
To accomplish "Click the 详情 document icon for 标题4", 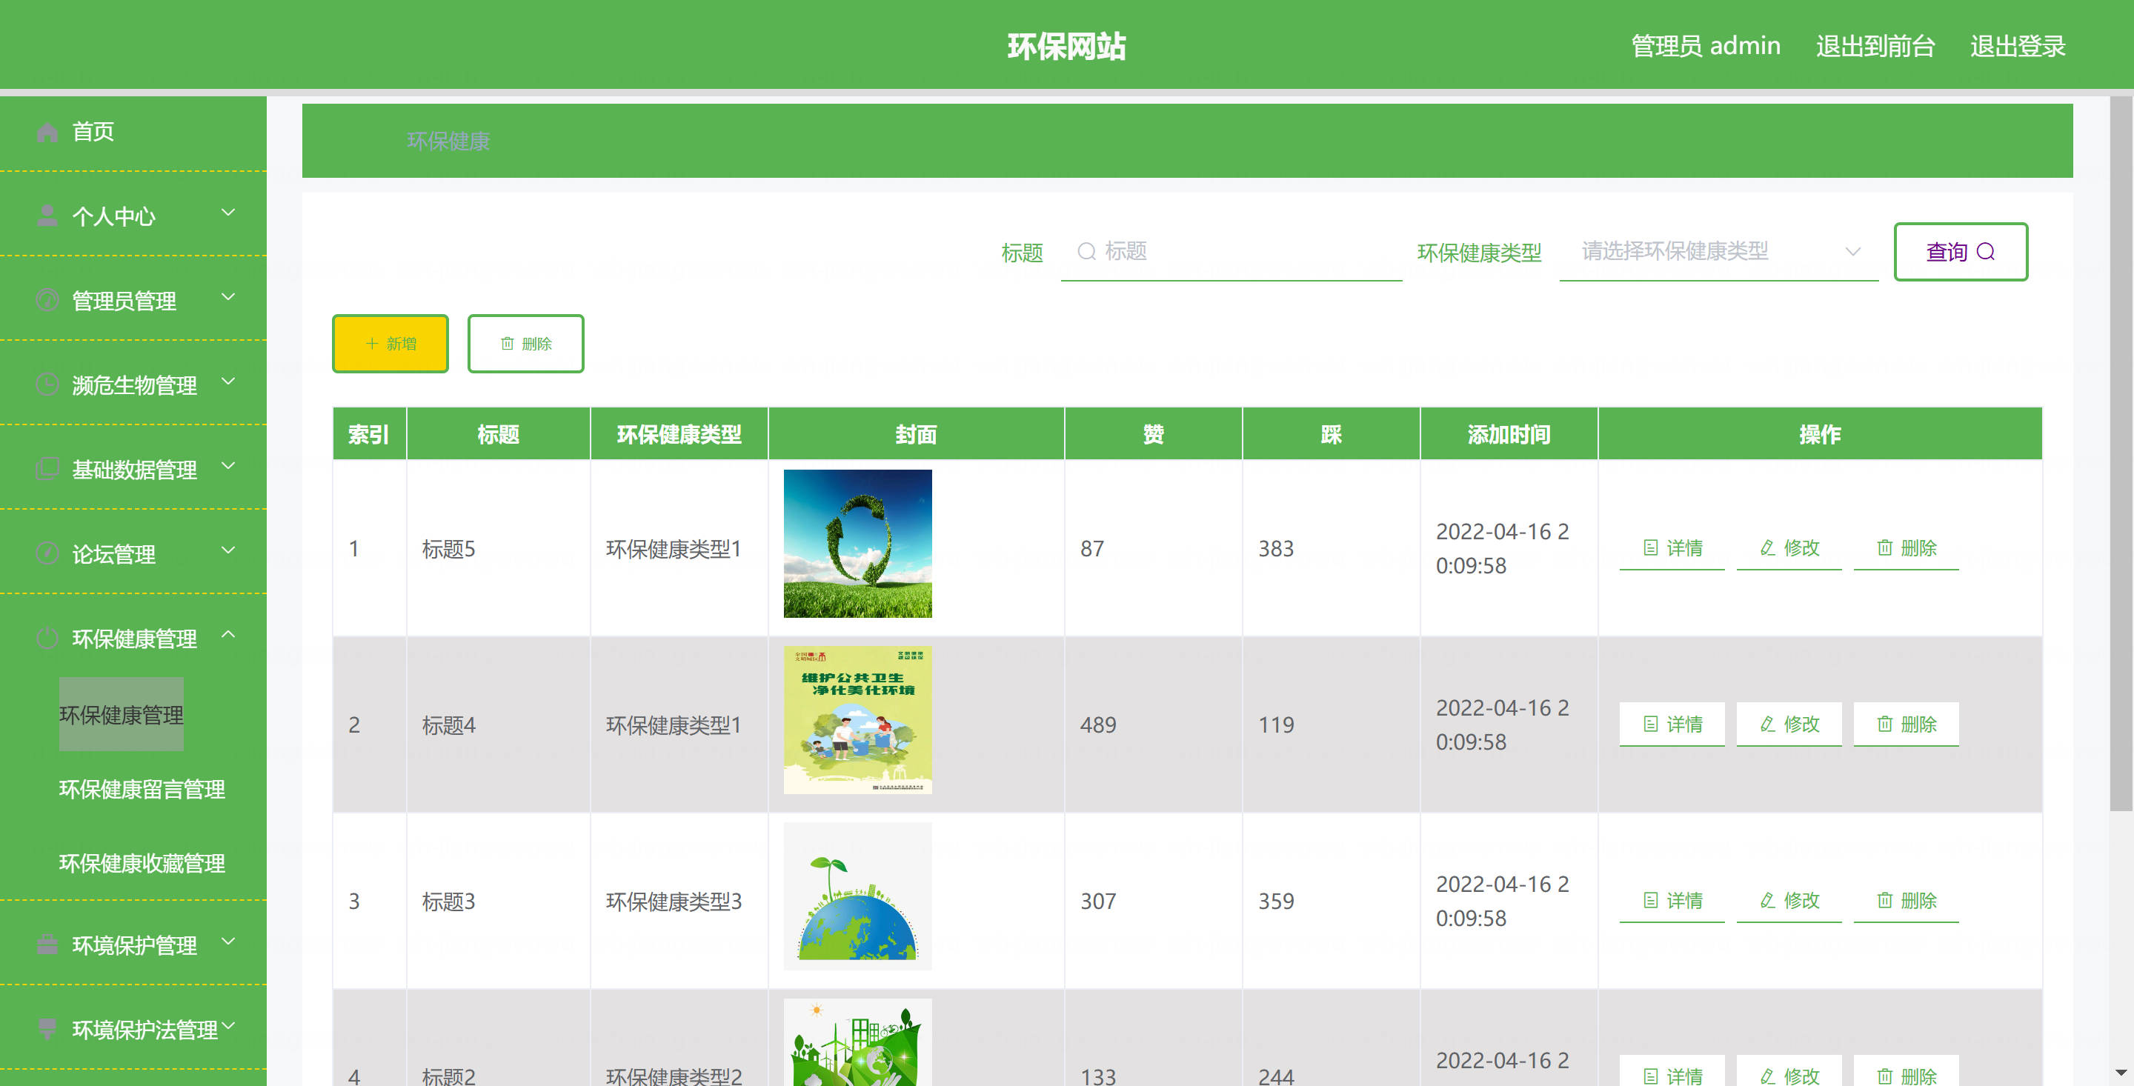I will click(1650, 724).
